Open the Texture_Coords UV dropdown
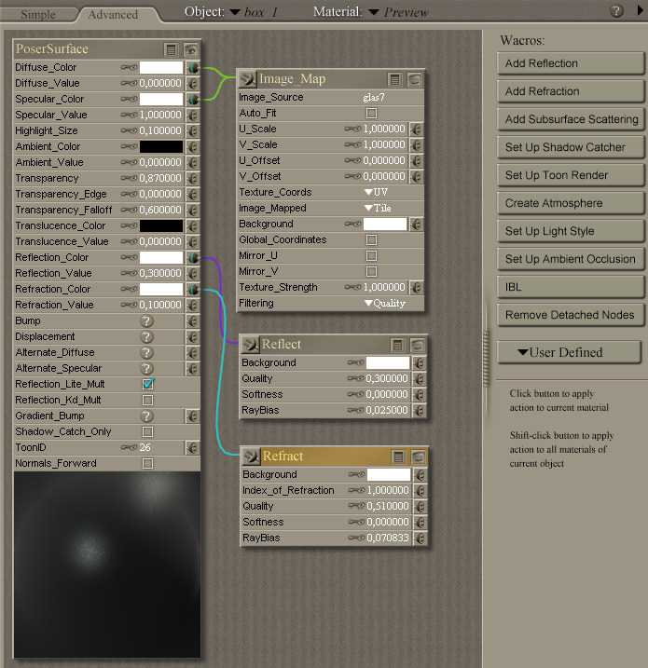 377,192
